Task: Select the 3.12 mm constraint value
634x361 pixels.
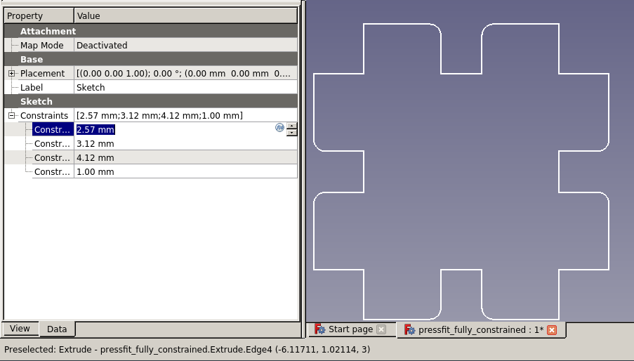Action: [185, 143]
